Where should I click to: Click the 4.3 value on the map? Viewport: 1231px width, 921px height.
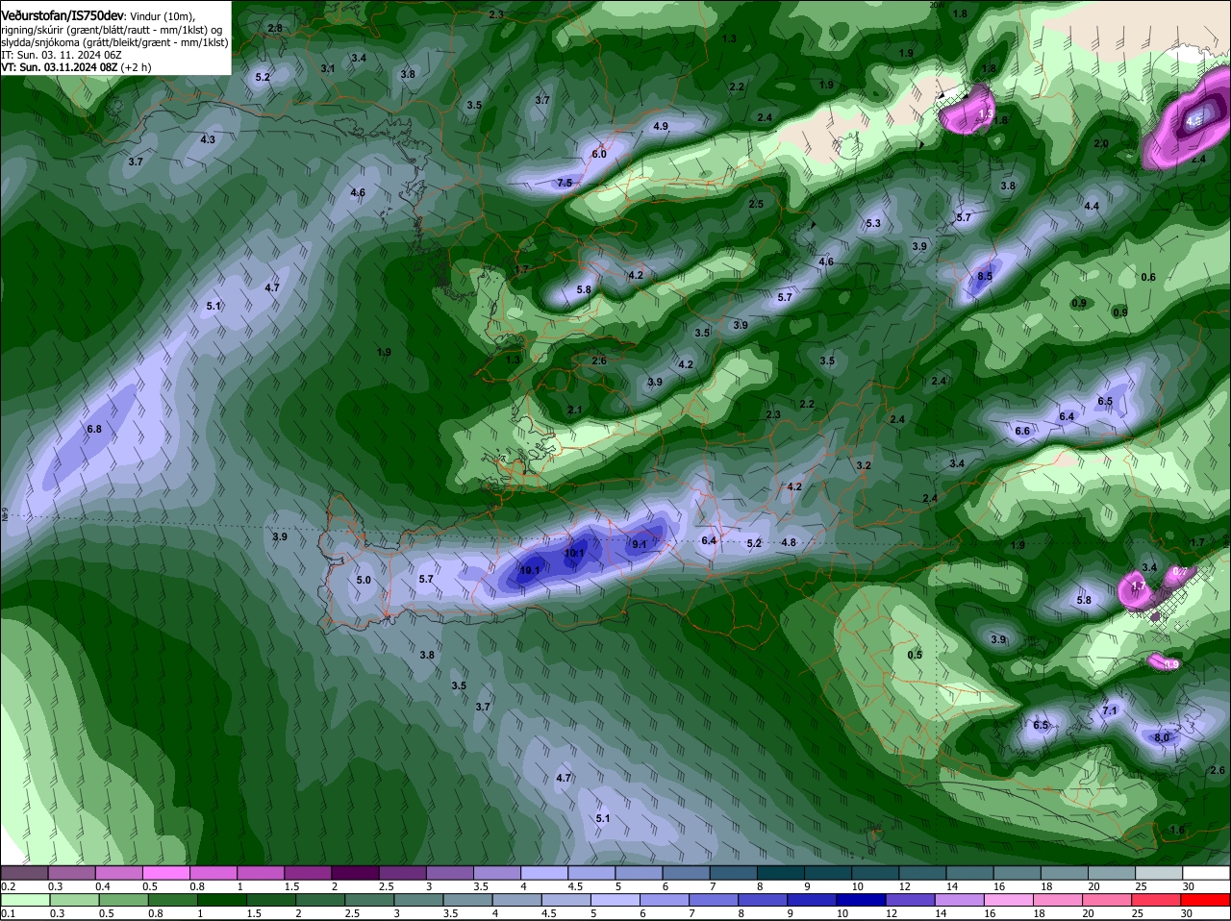(208, 139)
